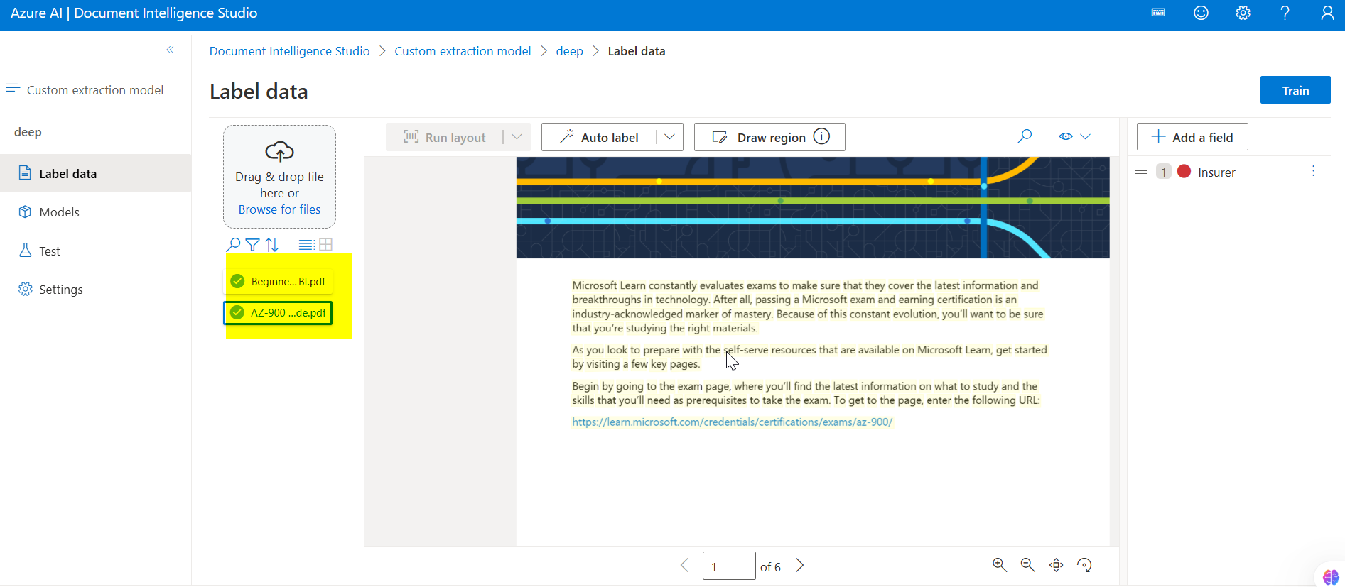1345x587 pixels.
Task: Open the keyboard shortcuts icon in header
Action: click(x=1158, y=13)
